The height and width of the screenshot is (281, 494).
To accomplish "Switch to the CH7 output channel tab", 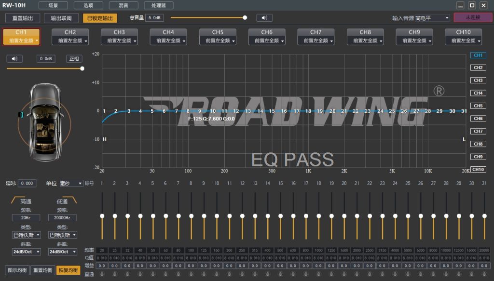I will (316, 32).
